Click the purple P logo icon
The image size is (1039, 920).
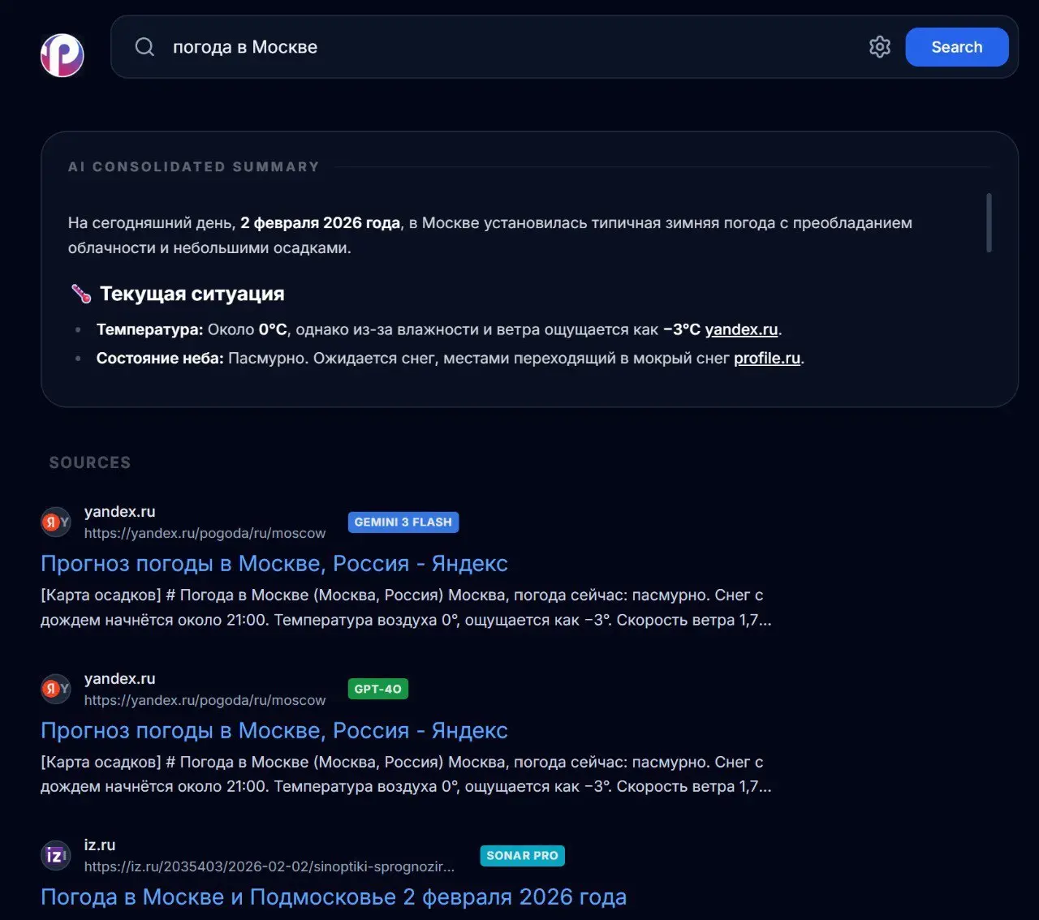point(63,55)
